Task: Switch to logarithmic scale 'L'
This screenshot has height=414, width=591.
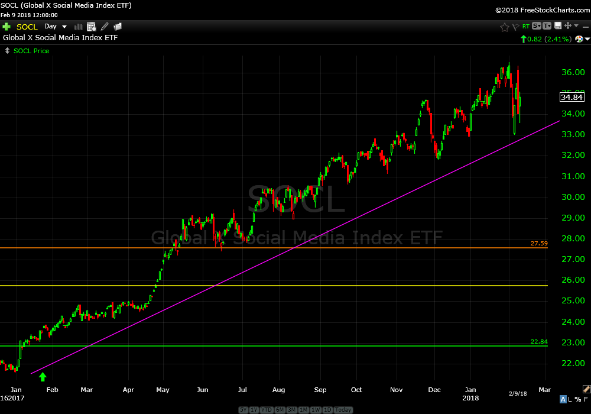Action: 571,399
